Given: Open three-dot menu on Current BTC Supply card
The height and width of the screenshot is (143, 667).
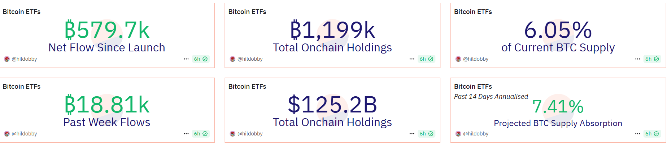Looking at the screenshot, I should pyautogui.click(x=638, y=59).
